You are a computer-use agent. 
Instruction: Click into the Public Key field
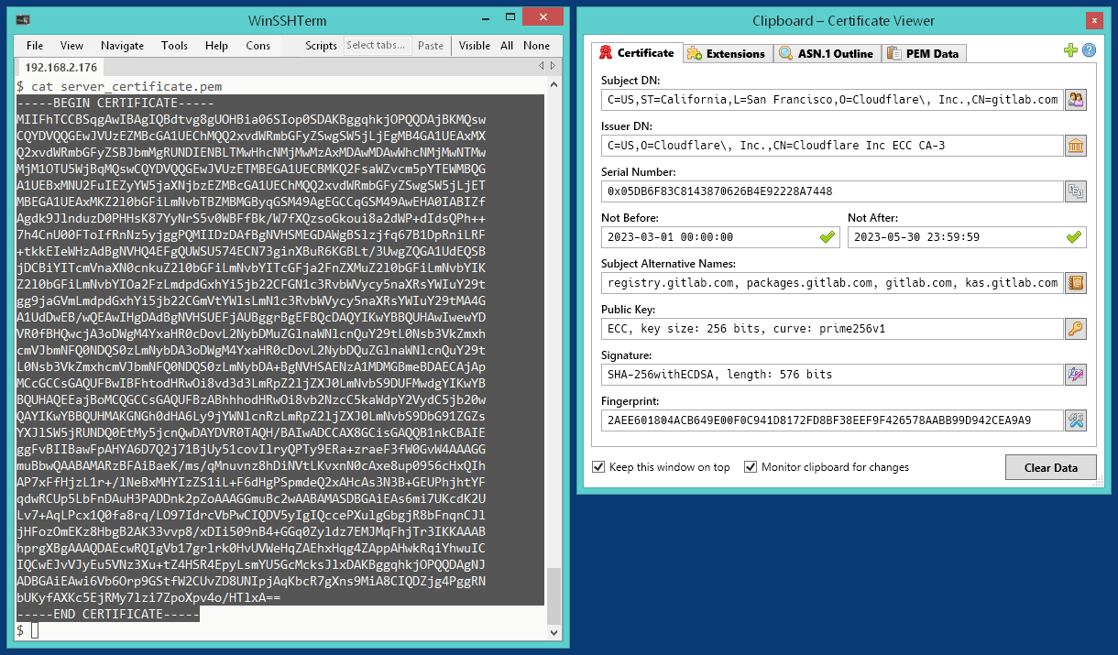pyautogui.click(x=832, y=328)
